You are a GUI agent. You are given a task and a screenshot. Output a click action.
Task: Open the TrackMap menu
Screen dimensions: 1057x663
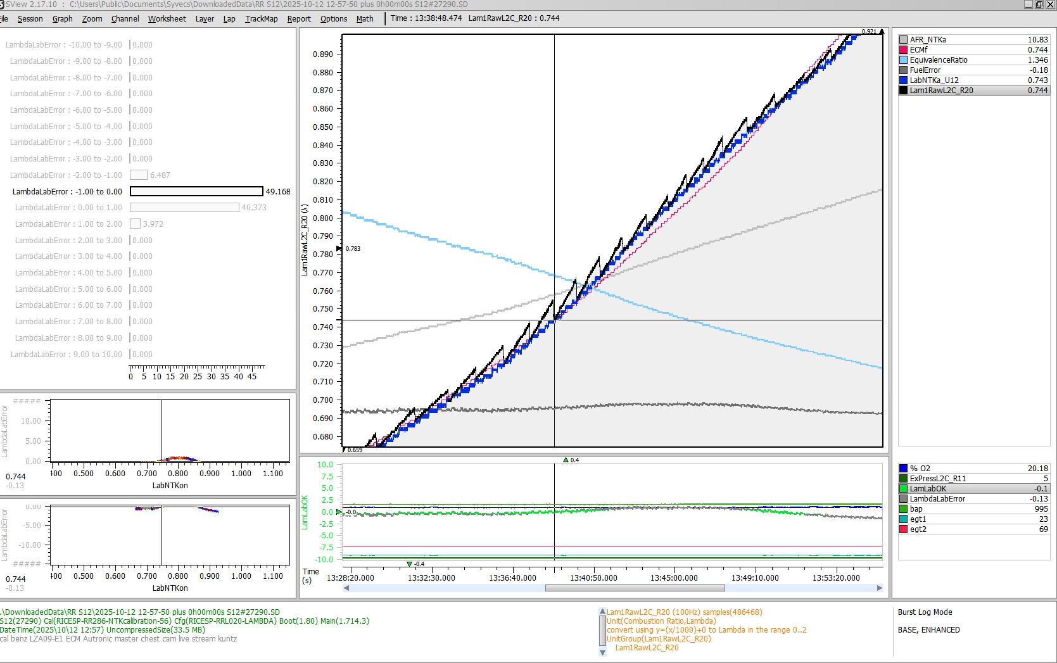261,18
